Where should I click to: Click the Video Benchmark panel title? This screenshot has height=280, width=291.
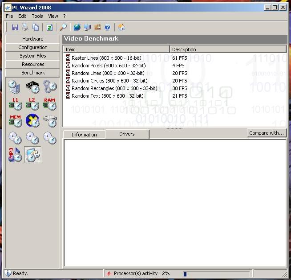(x=91, y=38)
